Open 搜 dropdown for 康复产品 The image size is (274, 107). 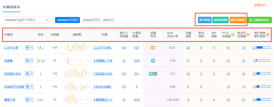coord(29,100)
